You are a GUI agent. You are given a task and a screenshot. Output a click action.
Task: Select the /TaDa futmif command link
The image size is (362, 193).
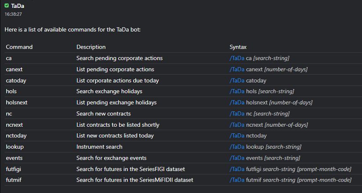tap(237, 180)
